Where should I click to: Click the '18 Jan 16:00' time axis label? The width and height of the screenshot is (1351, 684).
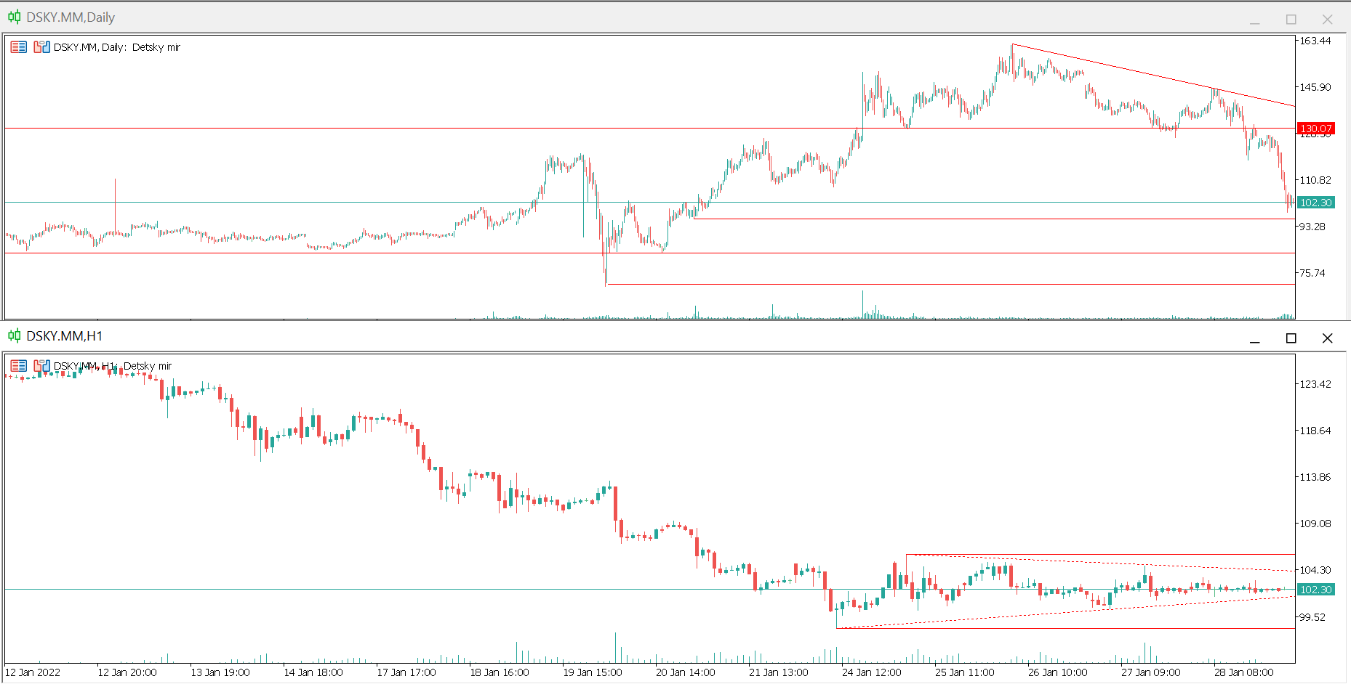500,672
